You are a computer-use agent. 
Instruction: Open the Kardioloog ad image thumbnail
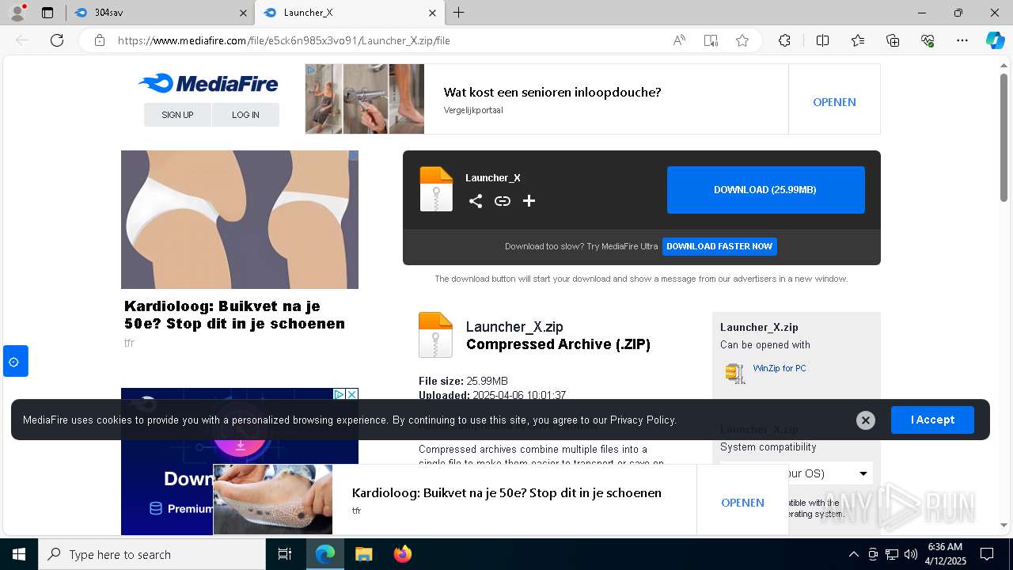240,219
